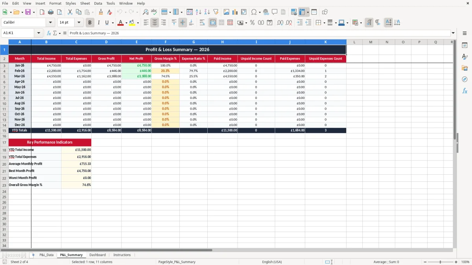Viewport: 472px width, 265px height.
Task: Click the Insert Comment icon
Action: (275, 12)
